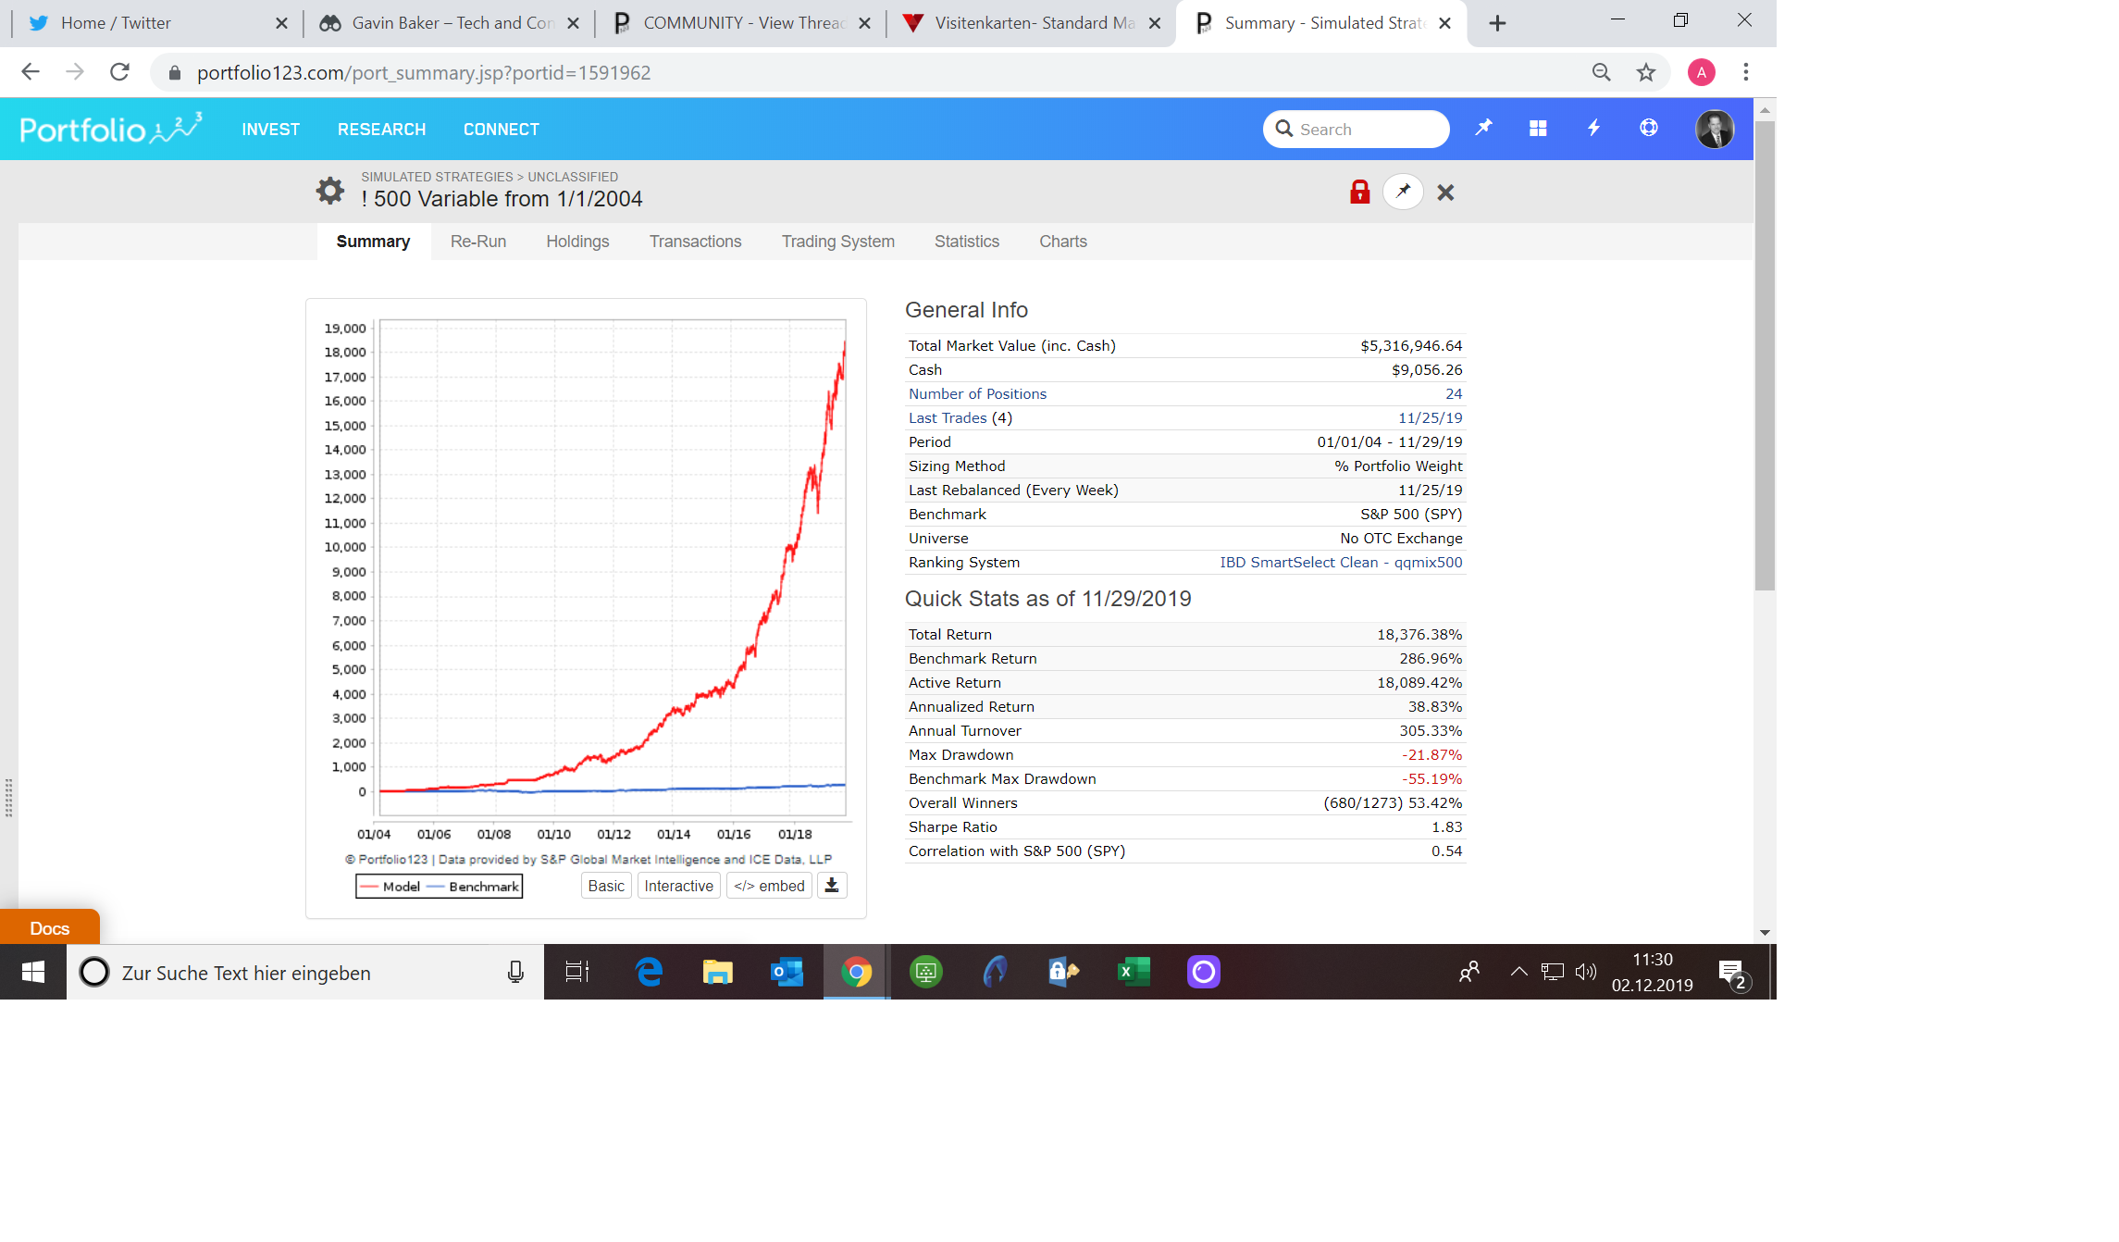Open the IBD SmartSelect Clean ranking system link

coord(1341,563)
